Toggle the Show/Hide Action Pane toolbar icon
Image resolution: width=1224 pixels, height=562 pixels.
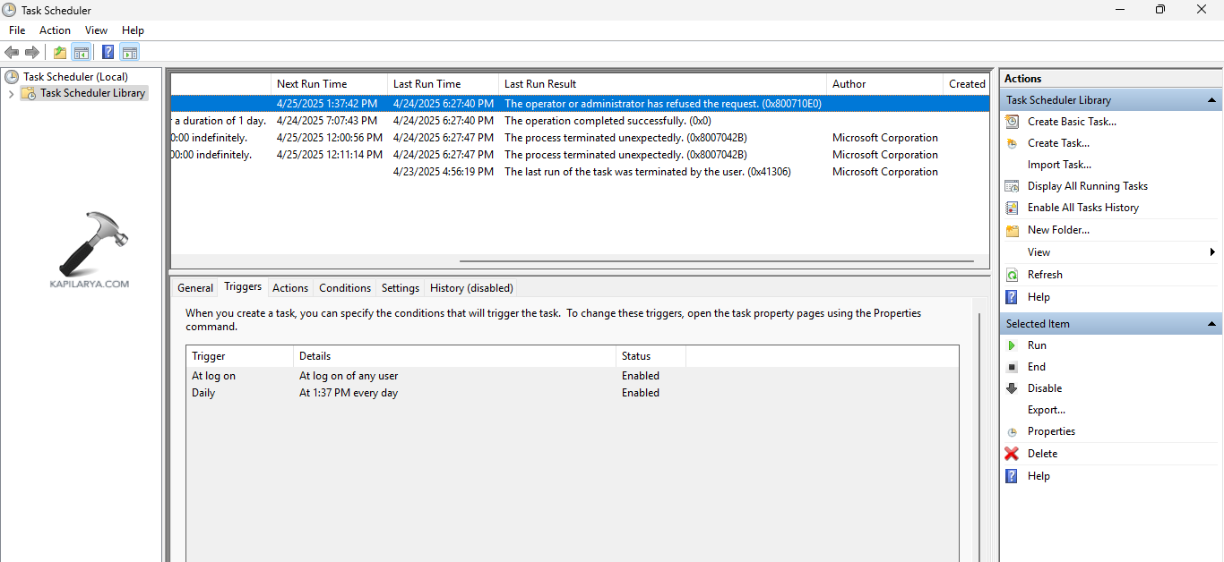pos(130,52)
